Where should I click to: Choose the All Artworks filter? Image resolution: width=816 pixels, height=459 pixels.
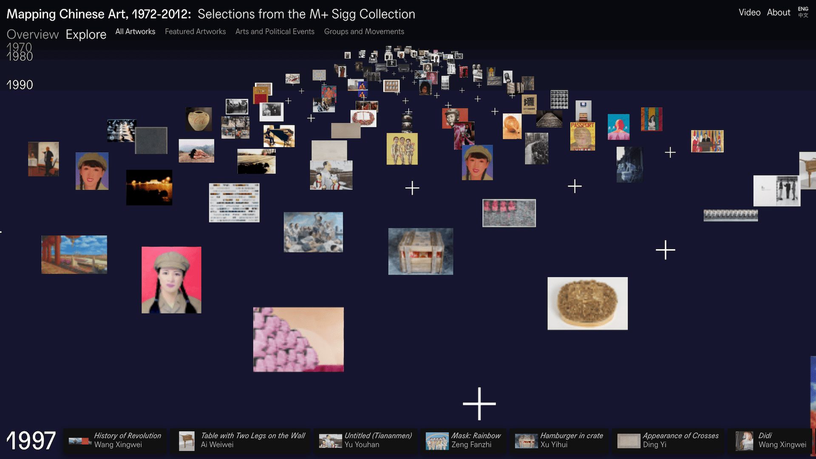tap(135, 31)
